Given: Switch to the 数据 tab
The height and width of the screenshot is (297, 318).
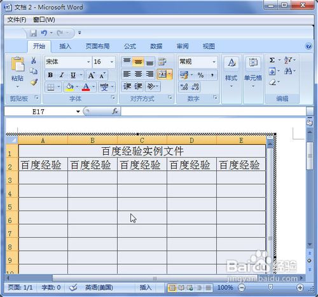Looking at the screenshot, I should point(156,46).
